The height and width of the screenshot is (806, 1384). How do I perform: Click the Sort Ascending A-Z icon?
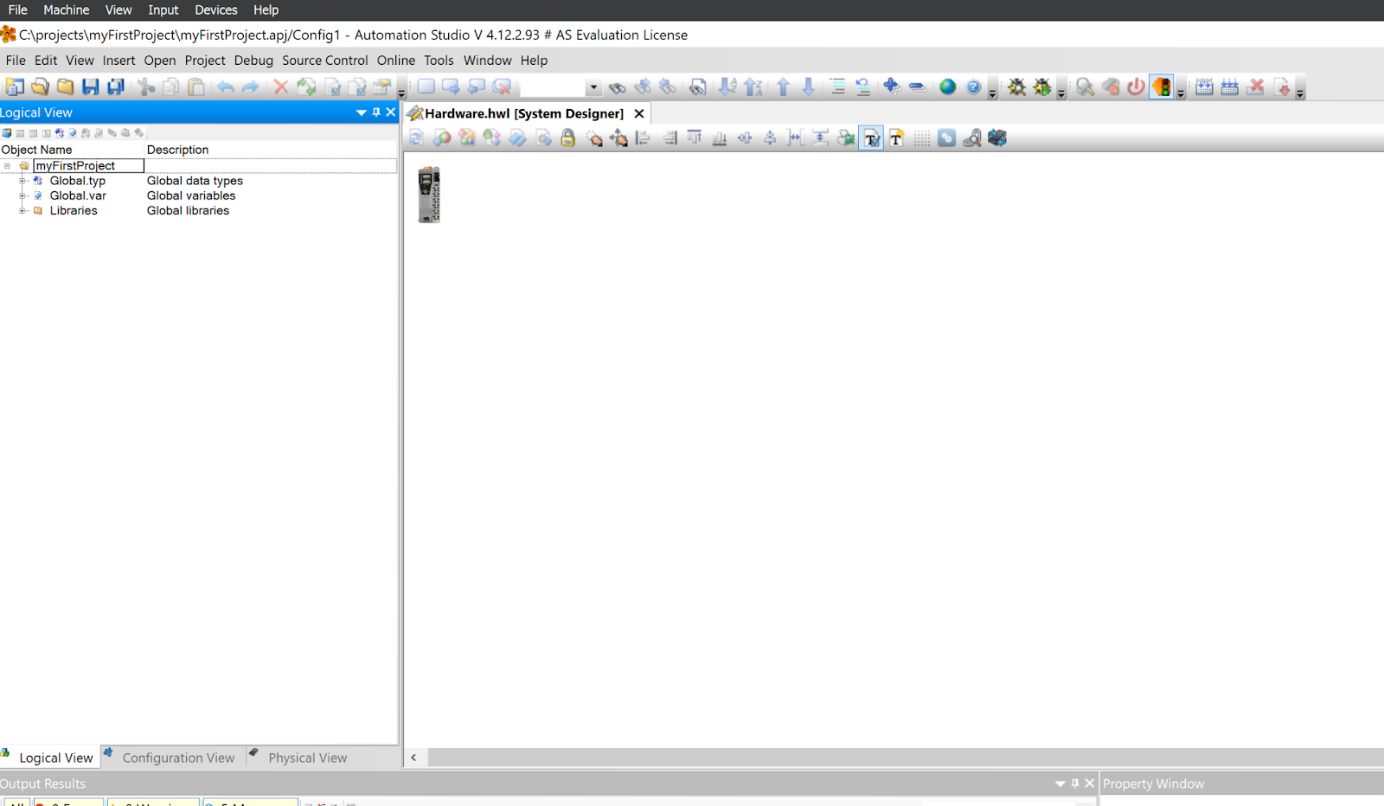(x=728, y=86)
